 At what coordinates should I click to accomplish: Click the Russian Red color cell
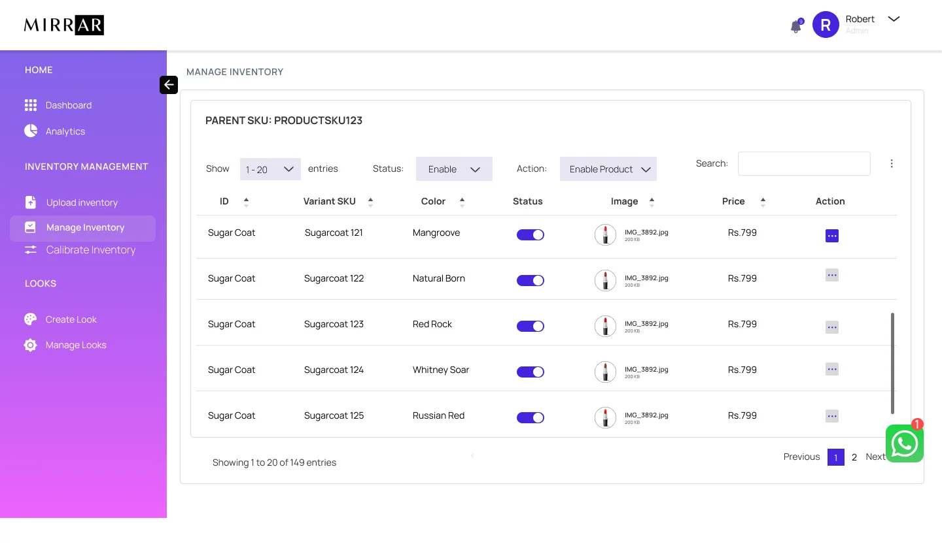[438, 415]
